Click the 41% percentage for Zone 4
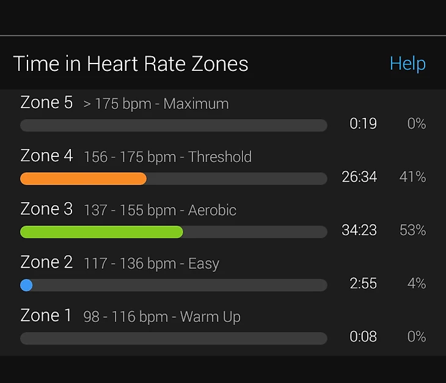Viewport: 446px width, 383px height. (x=412, y=177)
